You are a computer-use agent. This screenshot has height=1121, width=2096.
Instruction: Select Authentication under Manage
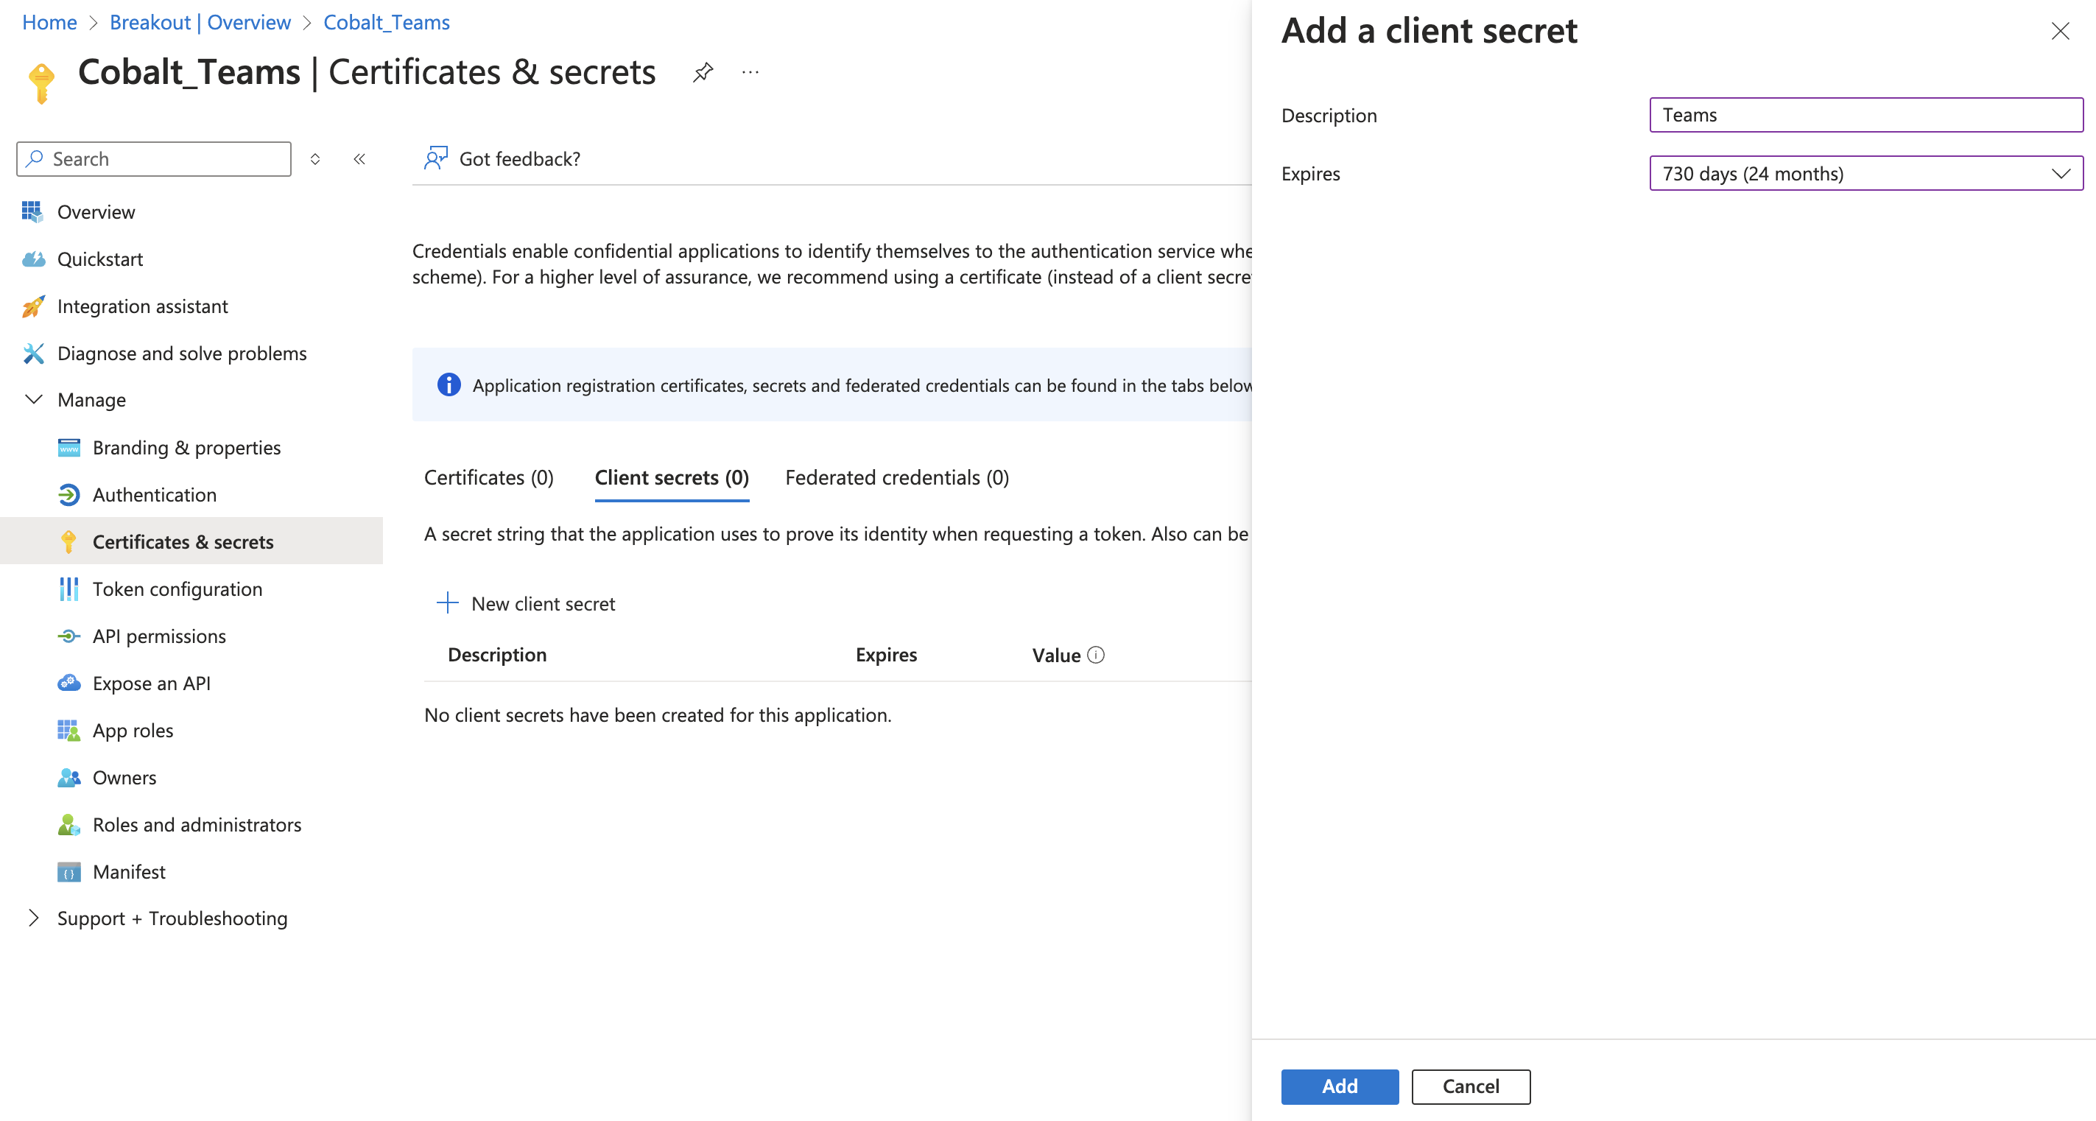pos(155,495)
